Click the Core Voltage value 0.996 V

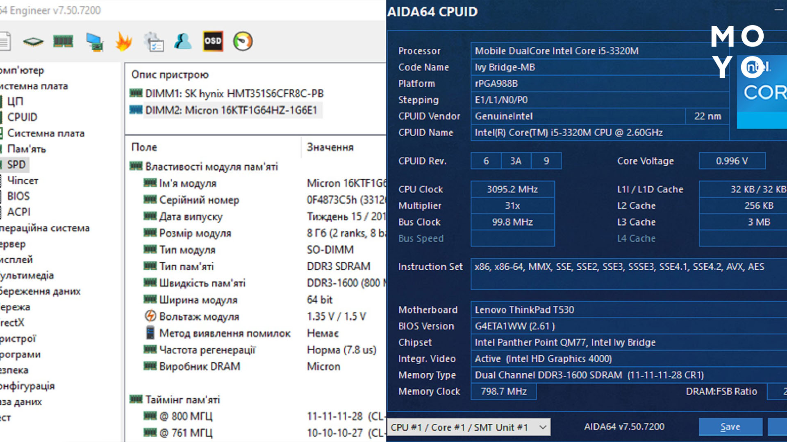732,161
